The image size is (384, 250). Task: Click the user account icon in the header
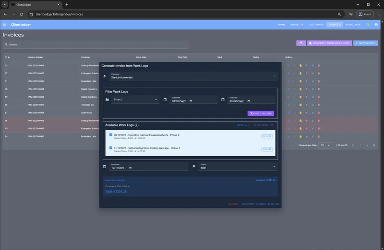376,25
